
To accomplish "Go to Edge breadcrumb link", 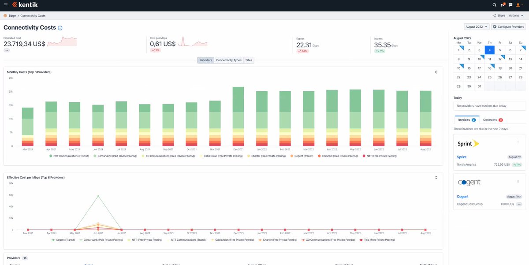I will (12, 15).
